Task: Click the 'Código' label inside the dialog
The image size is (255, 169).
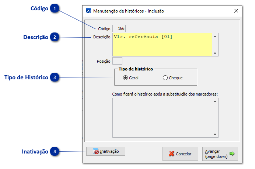Action: pos(104,29)
